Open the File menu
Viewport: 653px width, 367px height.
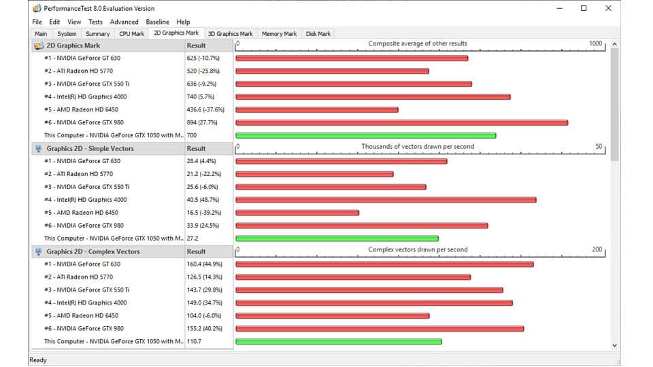37,22
